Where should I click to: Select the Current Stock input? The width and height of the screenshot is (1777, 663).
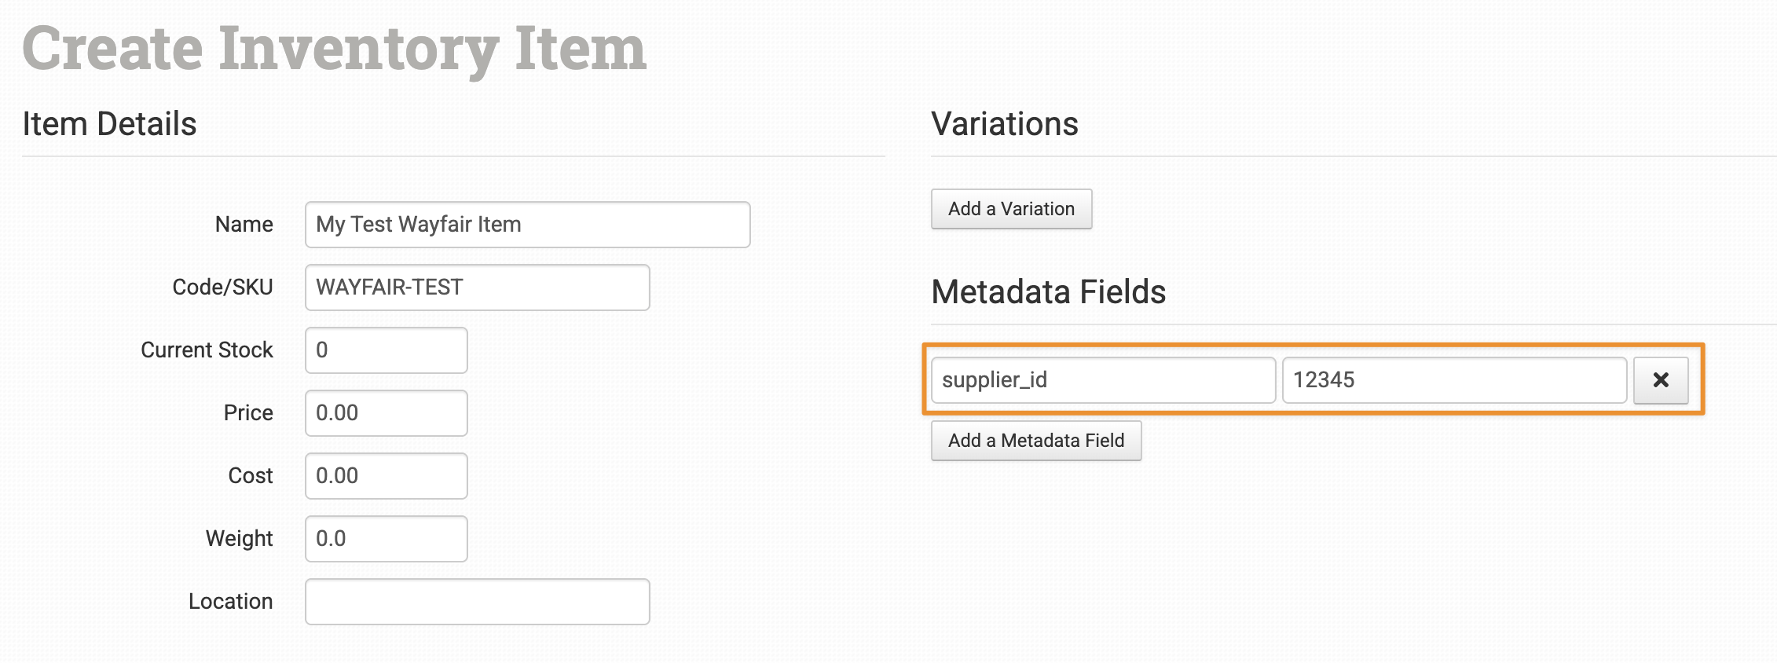pyautogui.click(x=386, y=350)
